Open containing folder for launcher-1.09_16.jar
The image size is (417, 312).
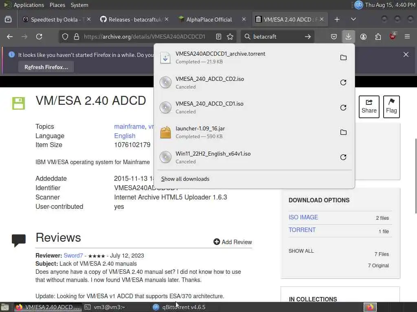click(x=343, y=132)
